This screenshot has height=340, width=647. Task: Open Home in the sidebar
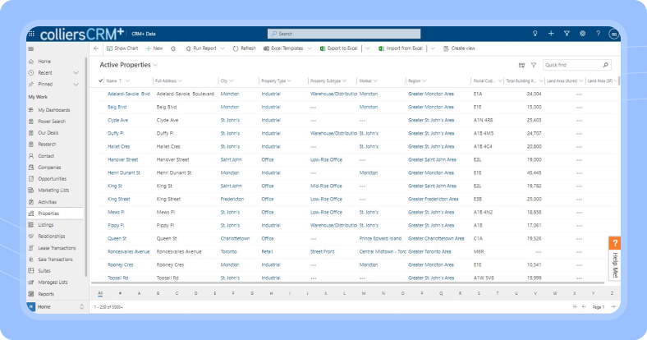[44, 62]
